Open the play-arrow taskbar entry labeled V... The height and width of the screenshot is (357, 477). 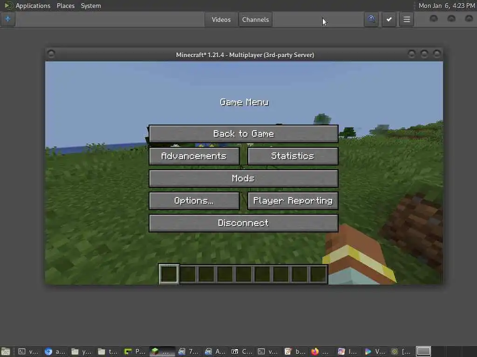[x=375, y=351]
